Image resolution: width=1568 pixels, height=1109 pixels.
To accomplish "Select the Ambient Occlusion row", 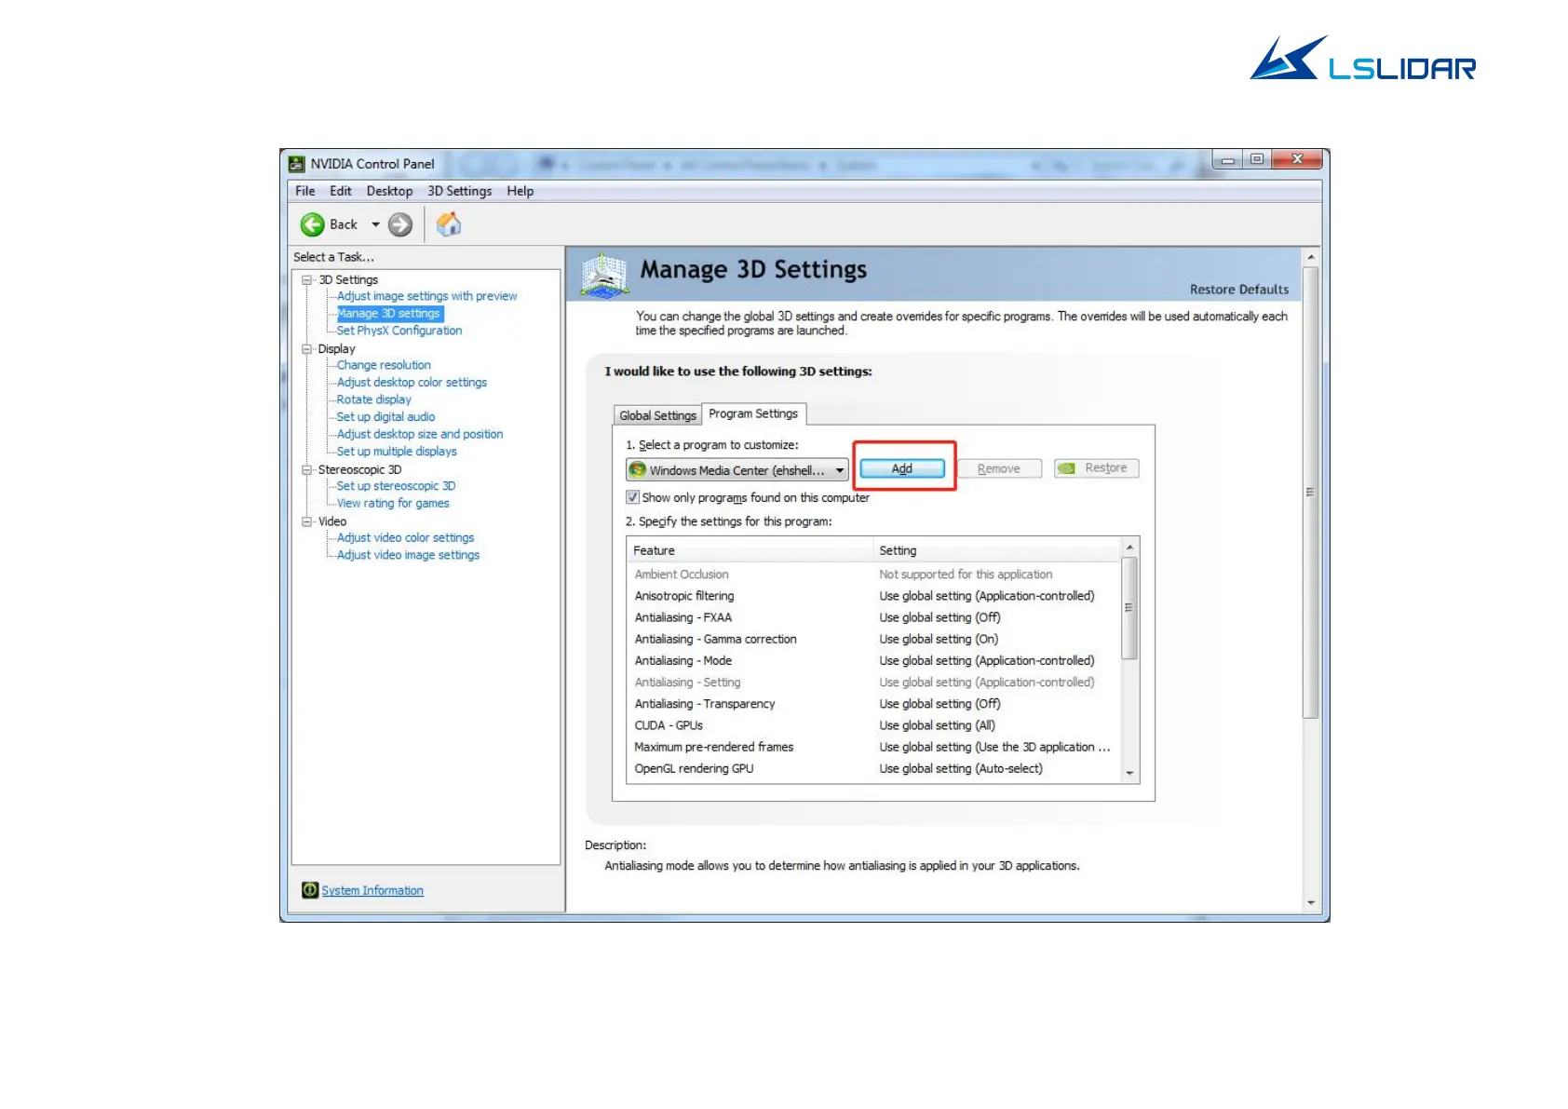I will click(873, 575).
